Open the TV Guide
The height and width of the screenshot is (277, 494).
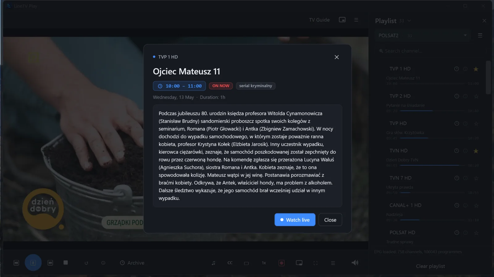pyautogui.click(x=319, y=20)
